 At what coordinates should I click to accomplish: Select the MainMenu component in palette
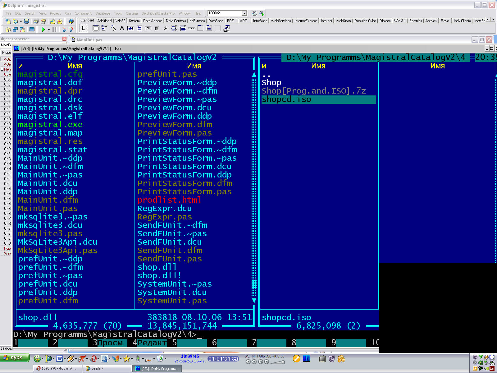pos(104,29)
